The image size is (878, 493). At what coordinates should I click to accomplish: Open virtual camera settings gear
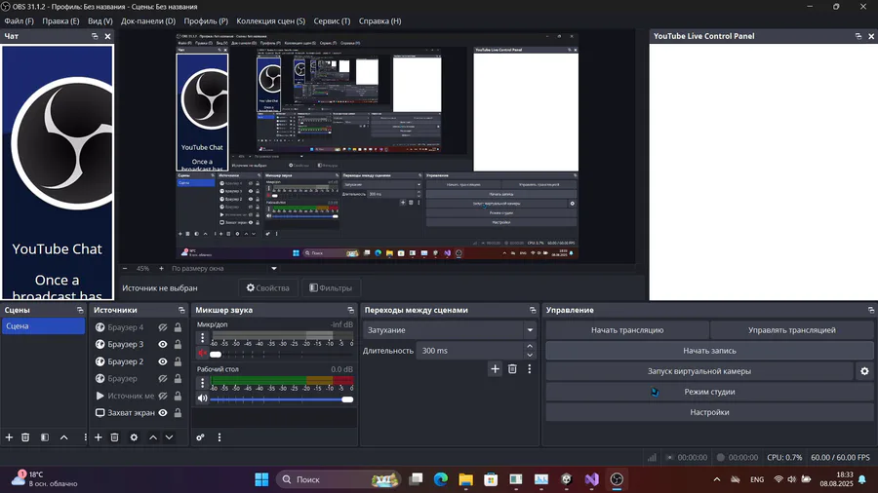point(864,371)
